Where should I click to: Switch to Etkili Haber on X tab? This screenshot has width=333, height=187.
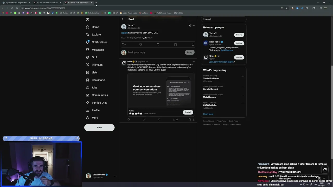click(47, 3)
